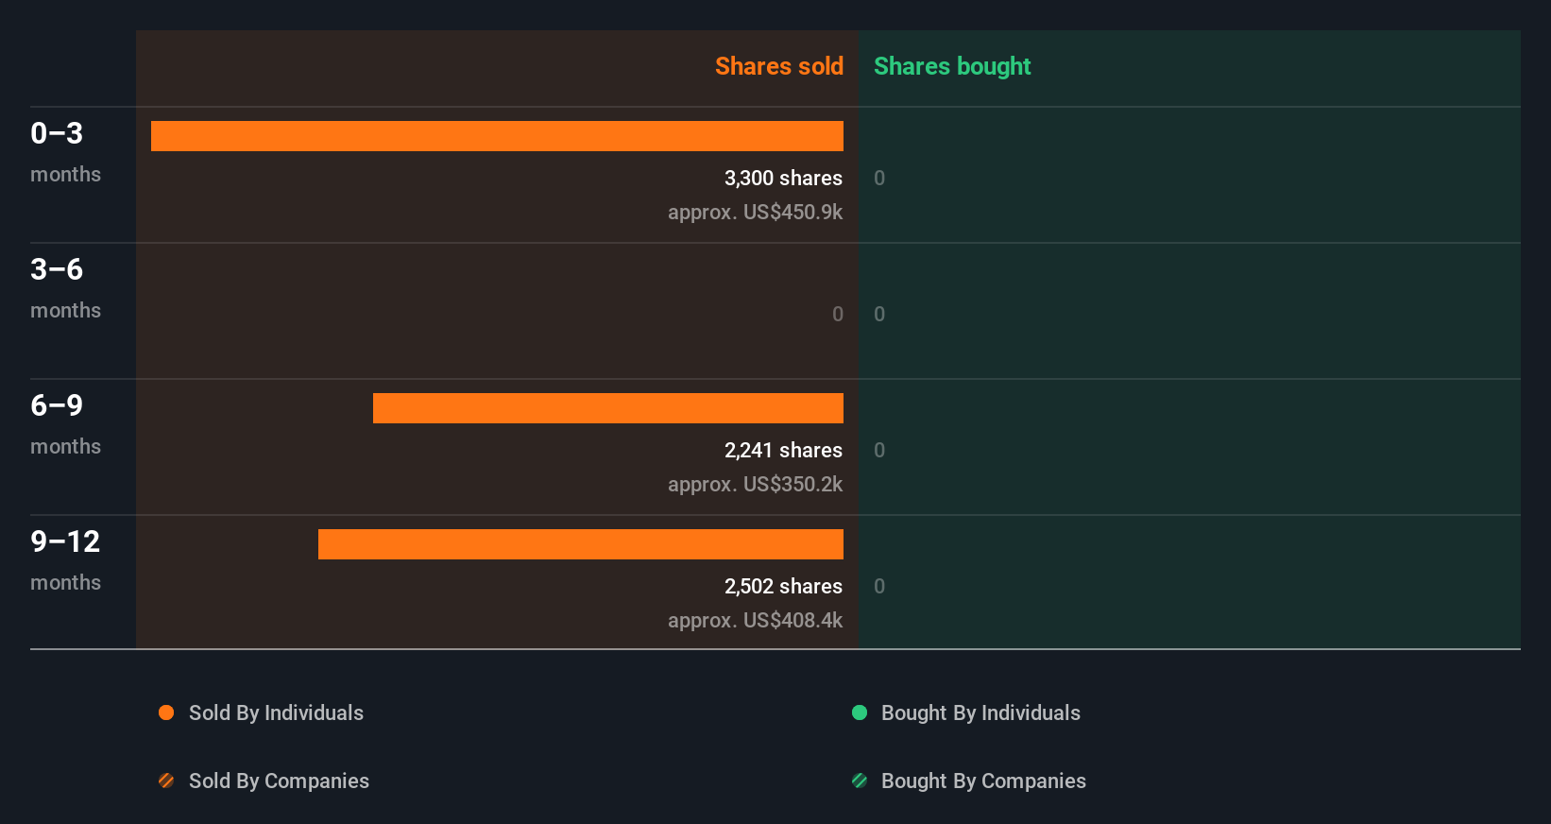1551x824 pixels.
Task: Select the Sold By Companies legend label
Action: click(279, 781)
